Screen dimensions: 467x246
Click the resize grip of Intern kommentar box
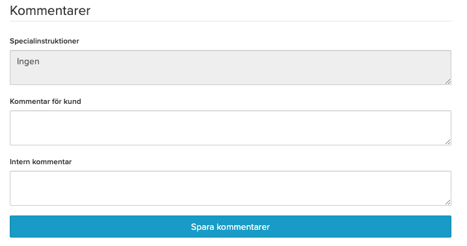point(447,202)
